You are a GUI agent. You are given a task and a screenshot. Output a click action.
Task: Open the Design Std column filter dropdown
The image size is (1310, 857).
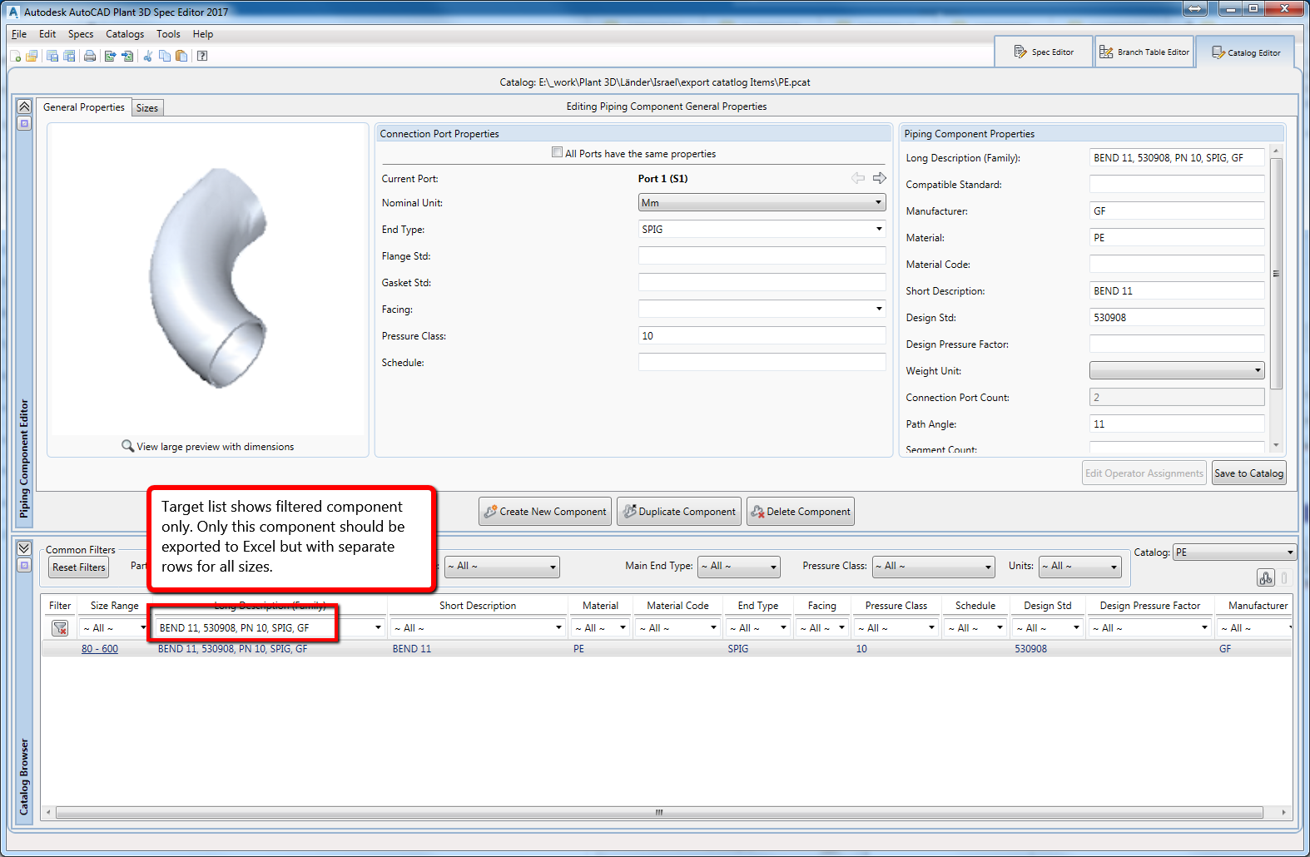[x=1048, y=628]
